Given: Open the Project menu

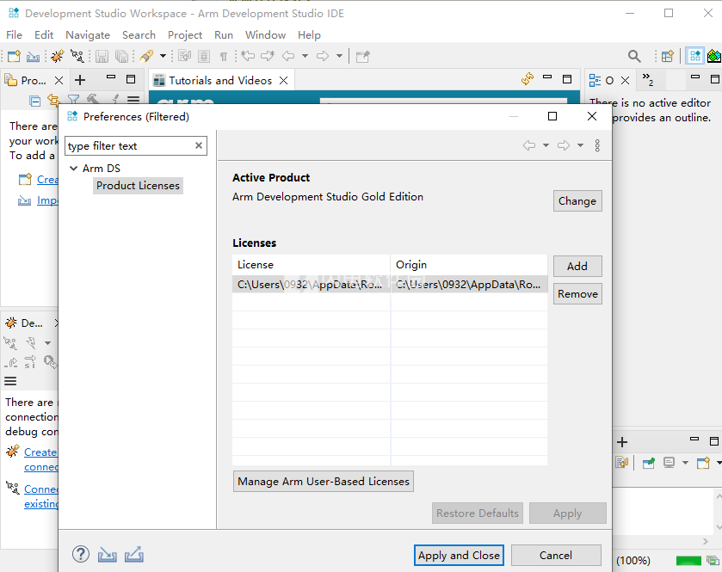Looking at the screenshot, I should coord(185,35).
